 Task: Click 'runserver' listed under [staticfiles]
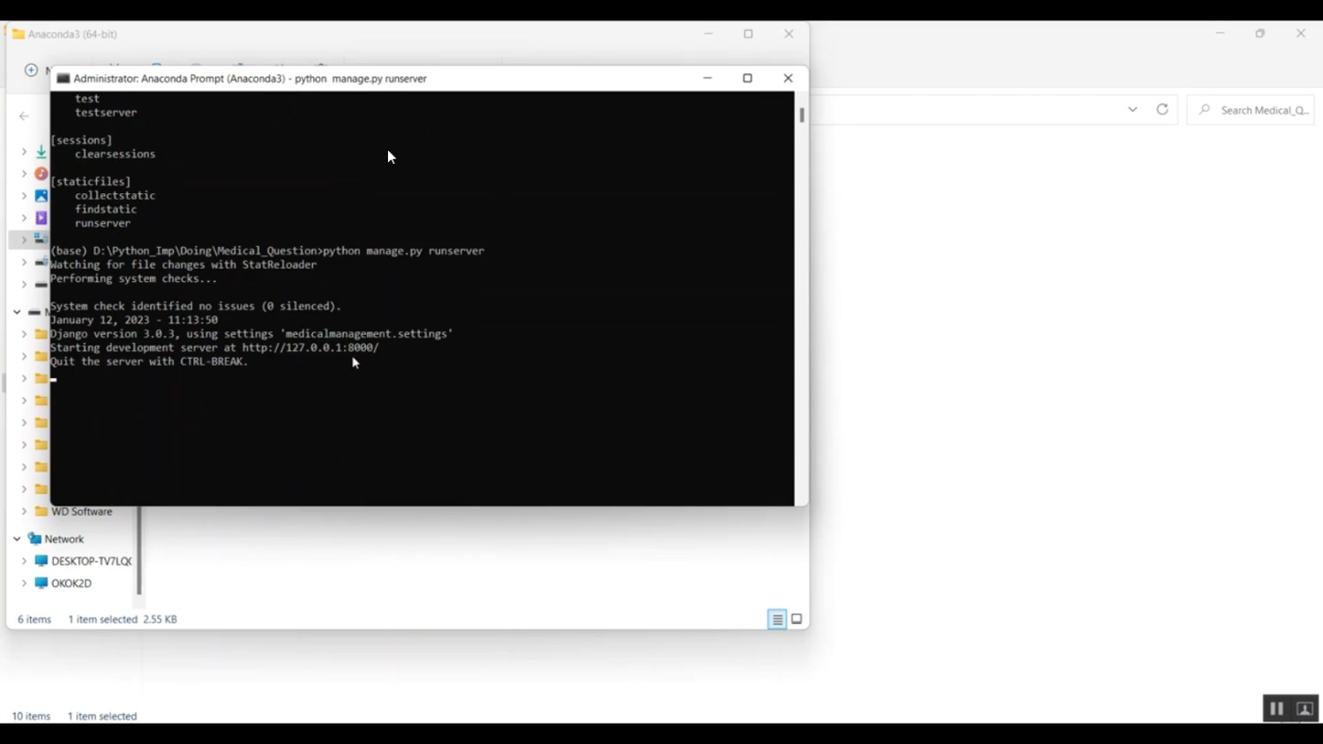pyautogui.click(x=103, y=224)
